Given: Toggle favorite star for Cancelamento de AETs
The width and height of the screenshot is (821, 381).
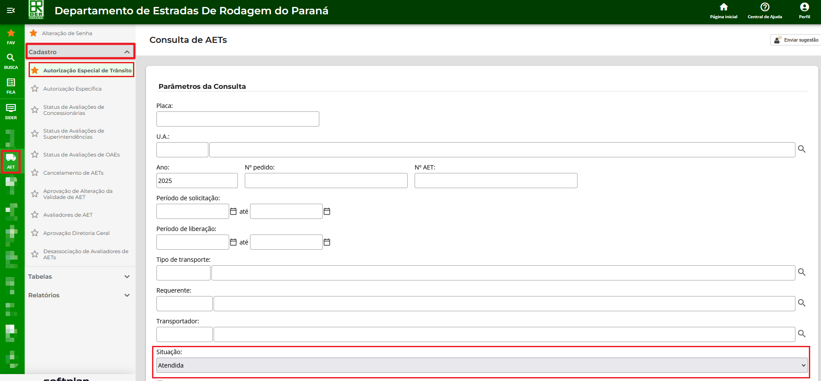Looking at the screenshot, I should 35,173.
